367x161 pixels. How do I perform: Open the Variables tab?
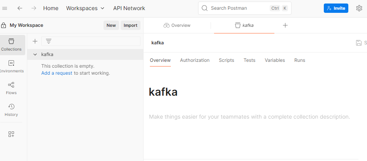click(275, 60)
